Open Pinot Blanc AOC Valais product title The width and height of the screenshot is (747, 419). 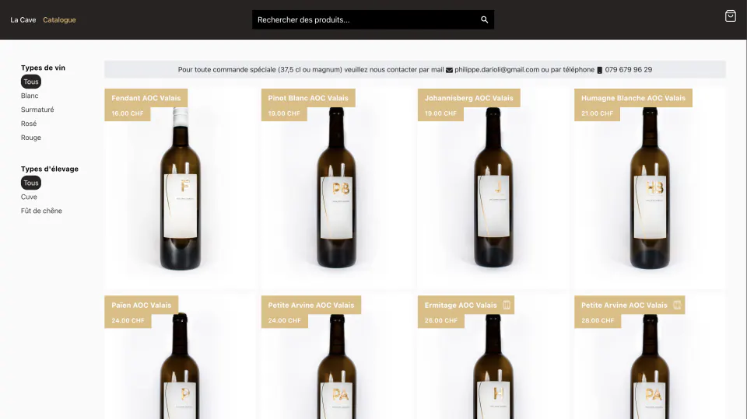308,98
